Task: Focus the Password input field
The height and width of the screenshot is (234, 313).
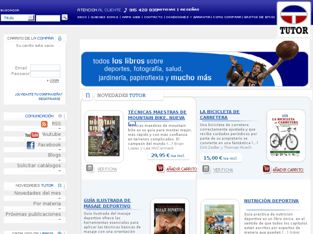Action: click(45, 74)
